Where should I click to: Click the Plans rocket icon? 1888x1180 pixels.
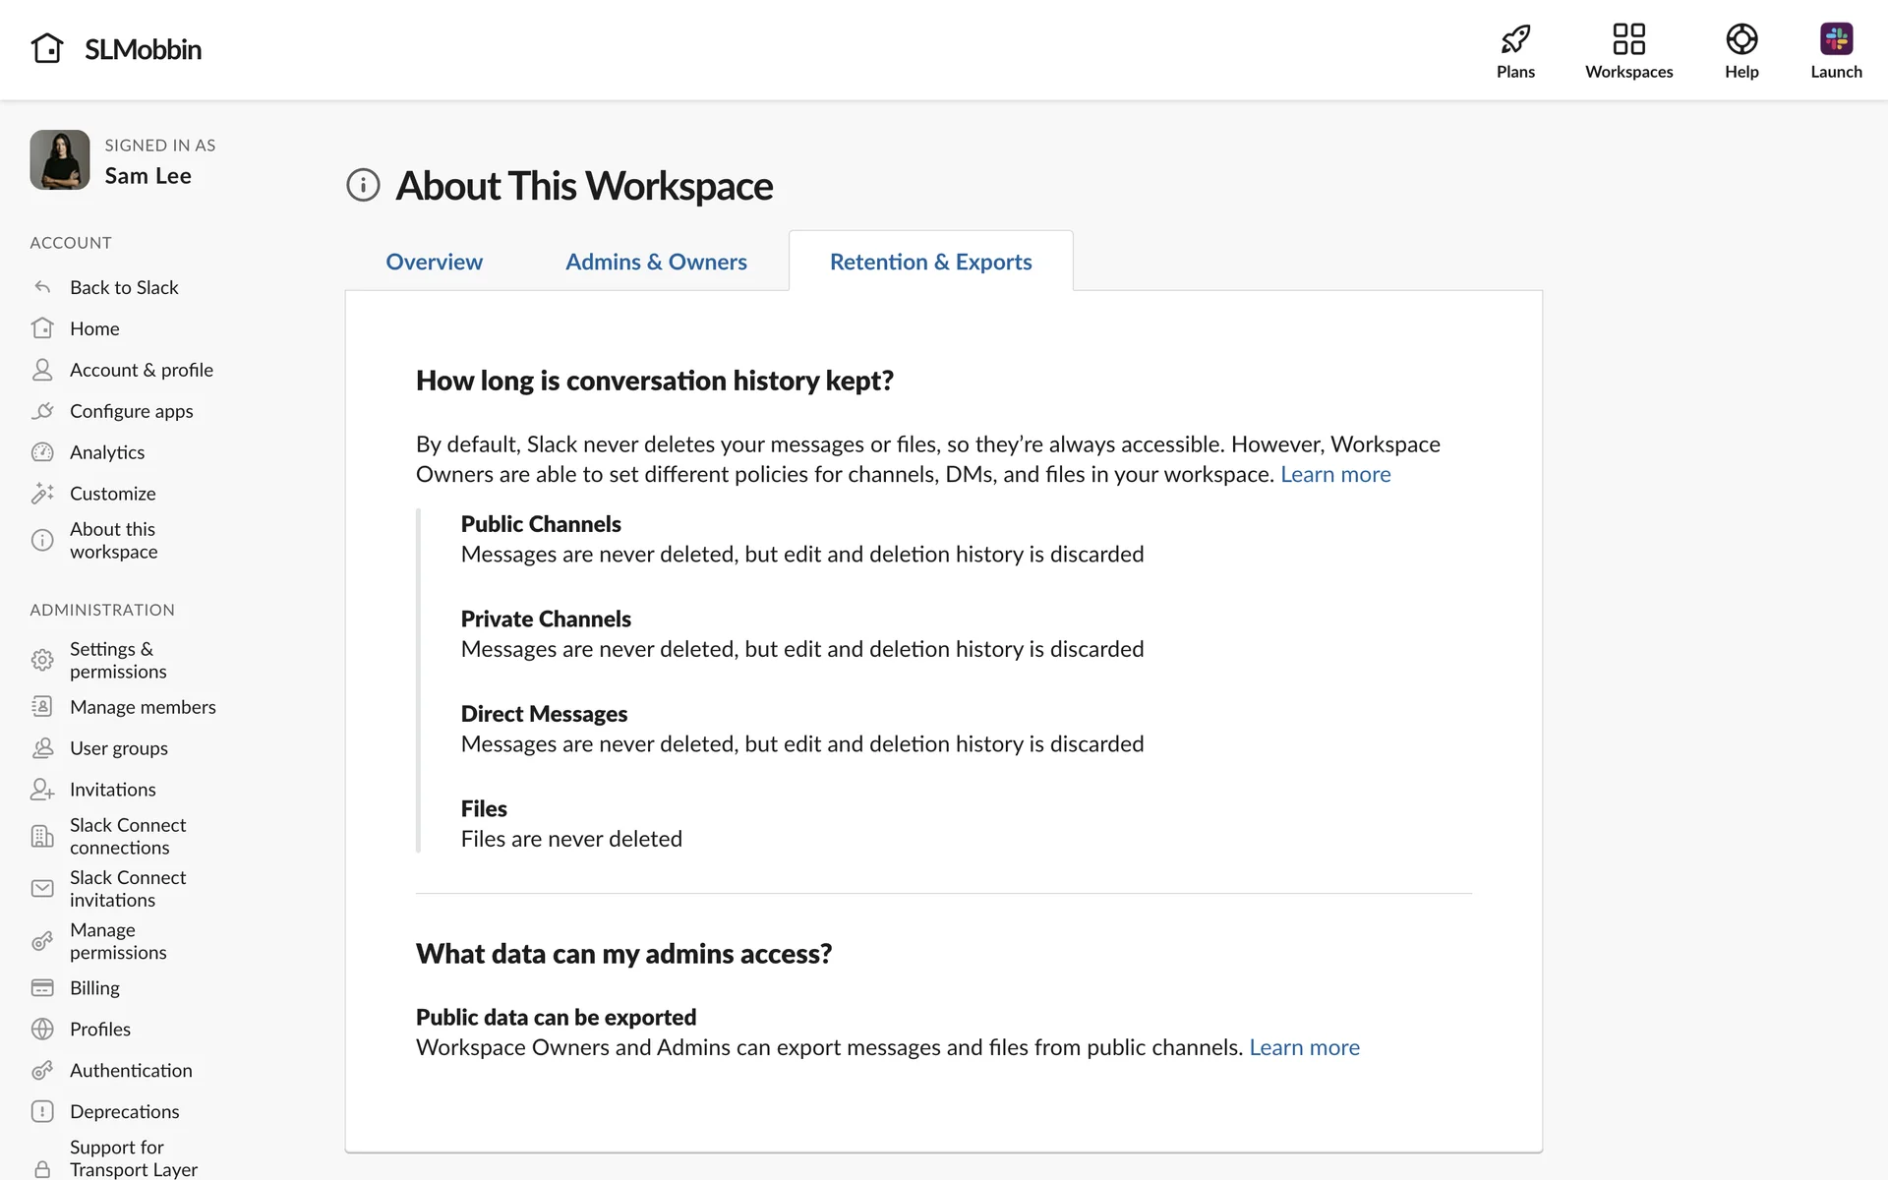click(x=1515, y=39)
